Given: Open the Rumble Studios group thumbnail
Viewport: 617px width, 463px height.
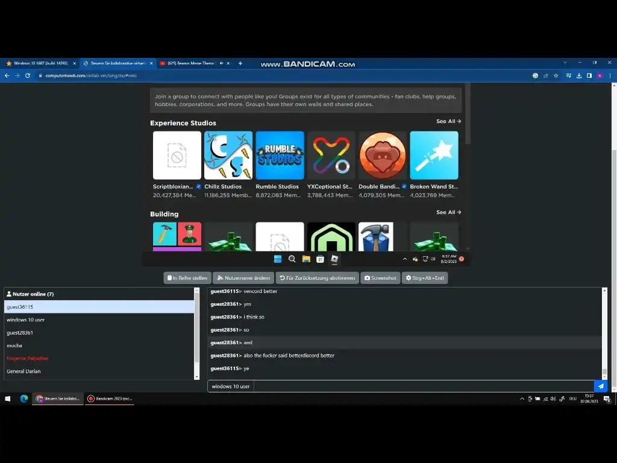Looking at the screenshot, I should pyautogui.click(x=280, y=156).
